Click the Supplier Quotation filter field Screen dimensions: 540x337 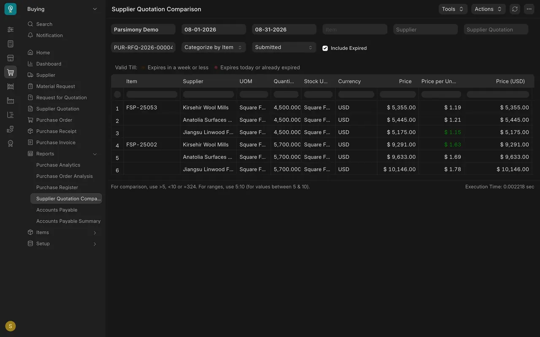pyautogui.click(x=496, y=29)
